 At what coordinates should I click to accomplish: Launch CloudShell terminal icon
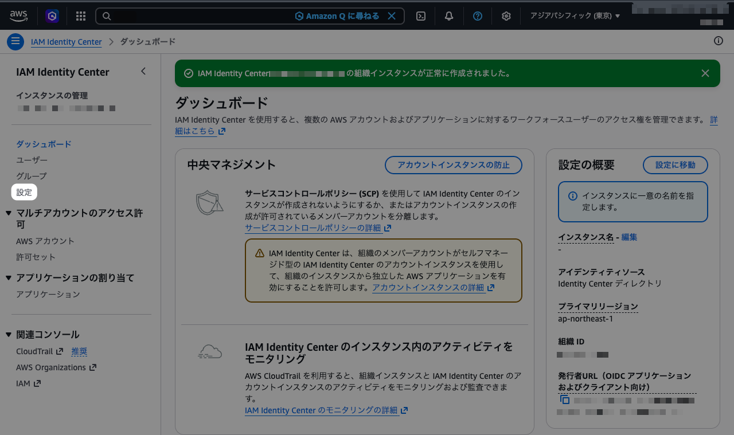[421, 16]
